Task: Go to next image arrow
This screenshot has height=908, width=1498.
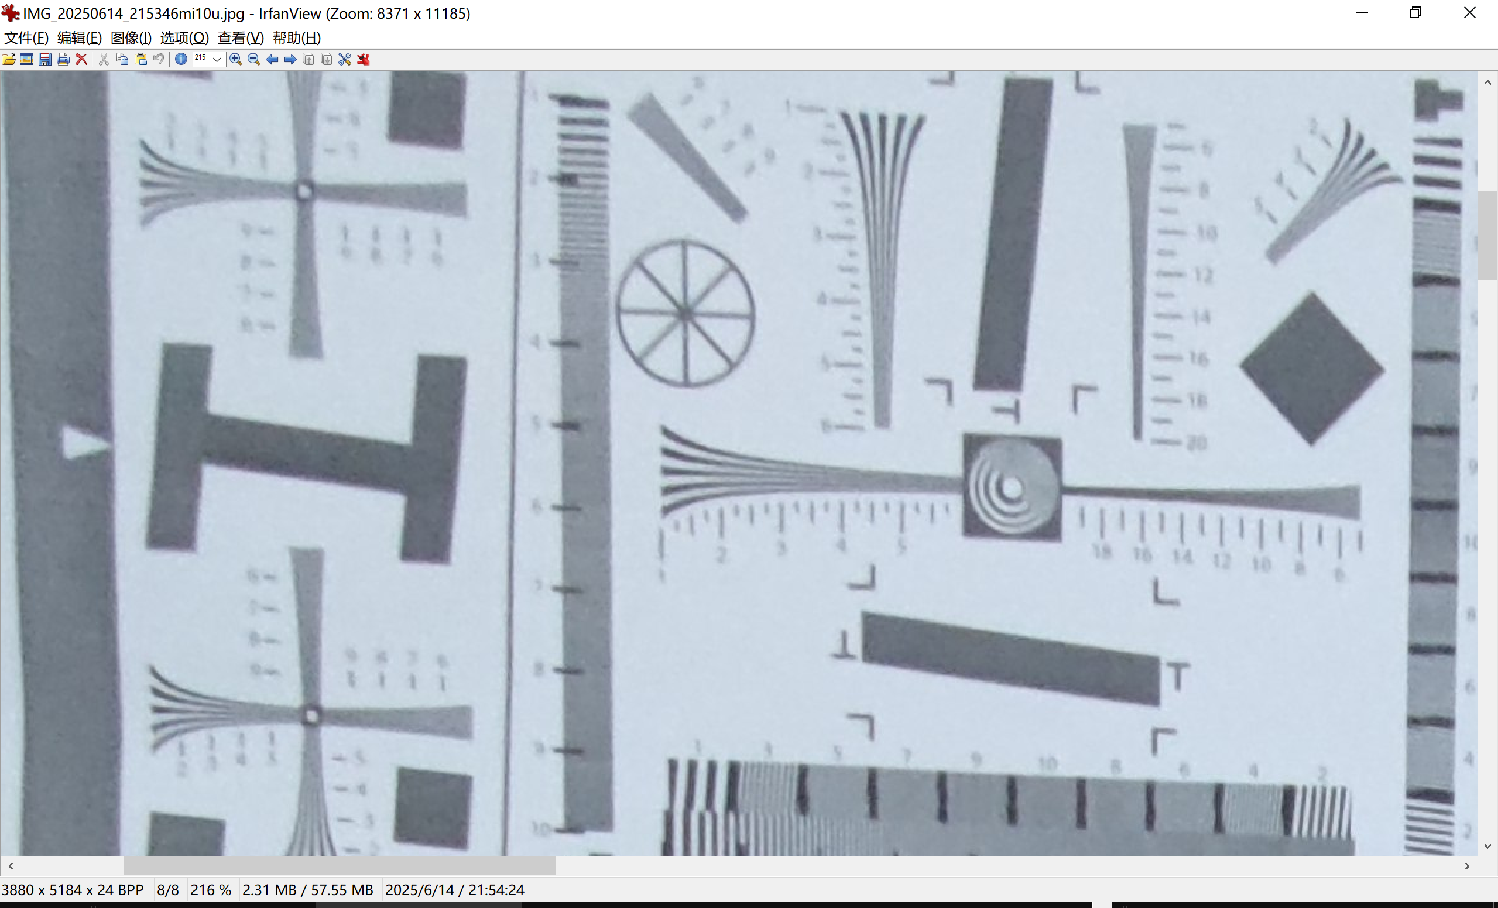Action: click(x=290, y=59)
